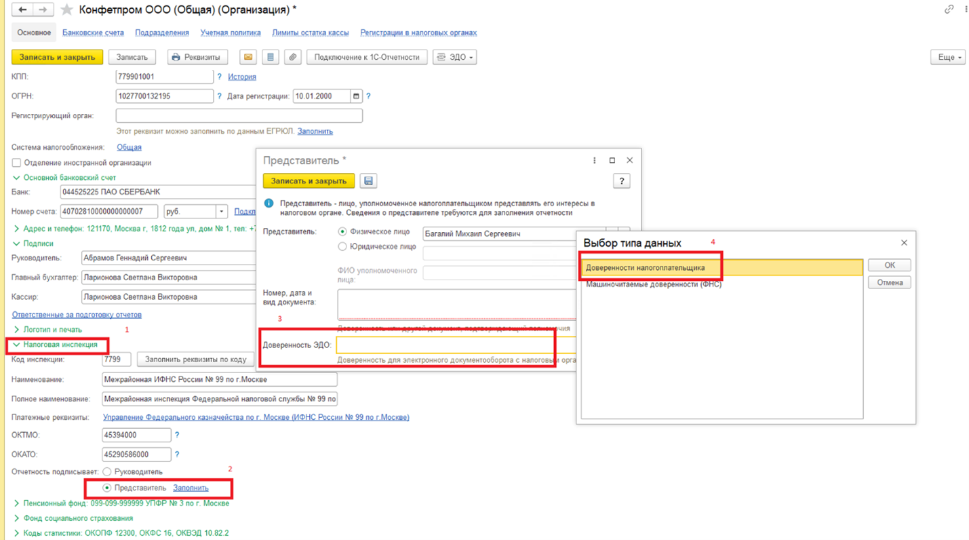The width and height of the screenshot is (969, 540).
Task: Open the Представитель dialog's three-dot menu
Action: click(x=594, y=161)
